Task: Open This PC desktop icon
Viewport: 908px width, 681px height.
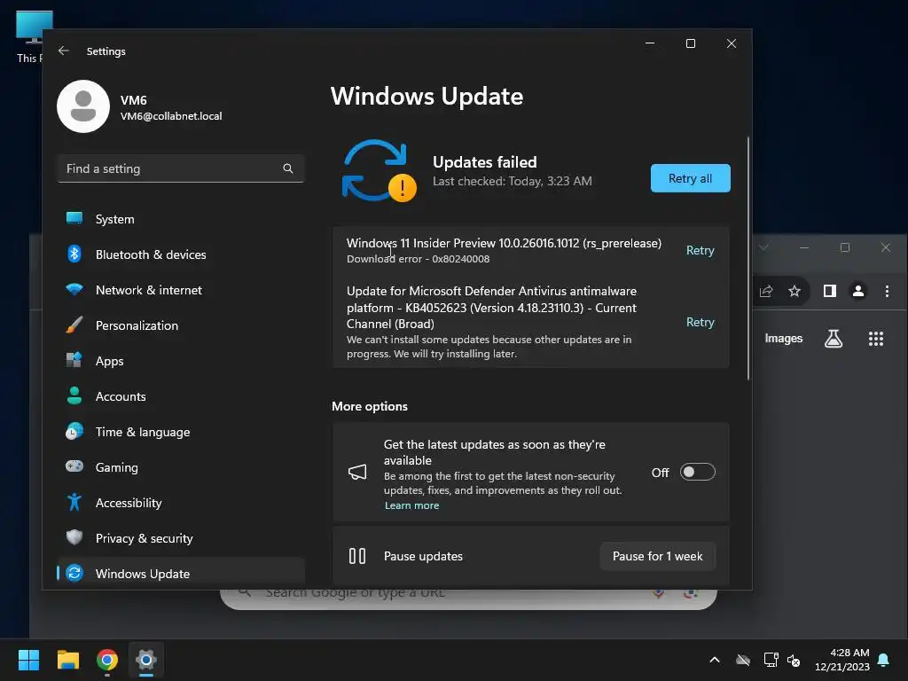Action: point(30,37)
